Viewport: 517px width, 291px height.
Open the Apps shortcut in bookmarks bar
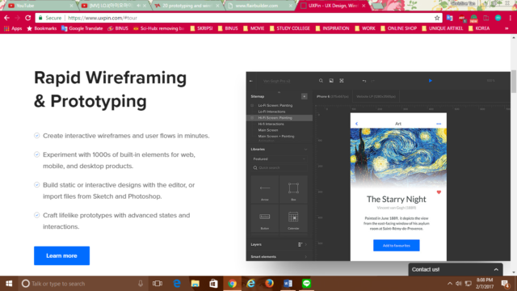point(13,28)
